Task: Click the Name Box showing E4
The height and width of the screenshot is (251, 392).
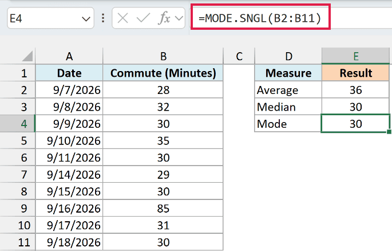Action: pos(50,18)
